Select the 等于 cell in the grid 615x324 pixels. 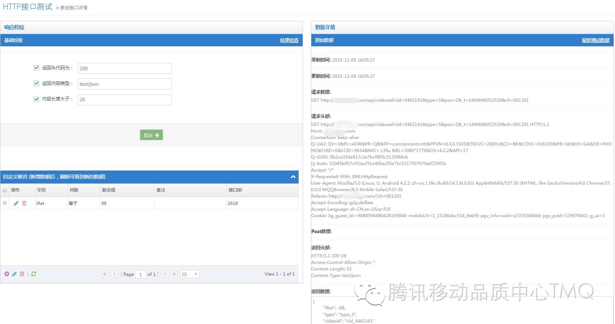pyautogui.click(x=84, y=203)
